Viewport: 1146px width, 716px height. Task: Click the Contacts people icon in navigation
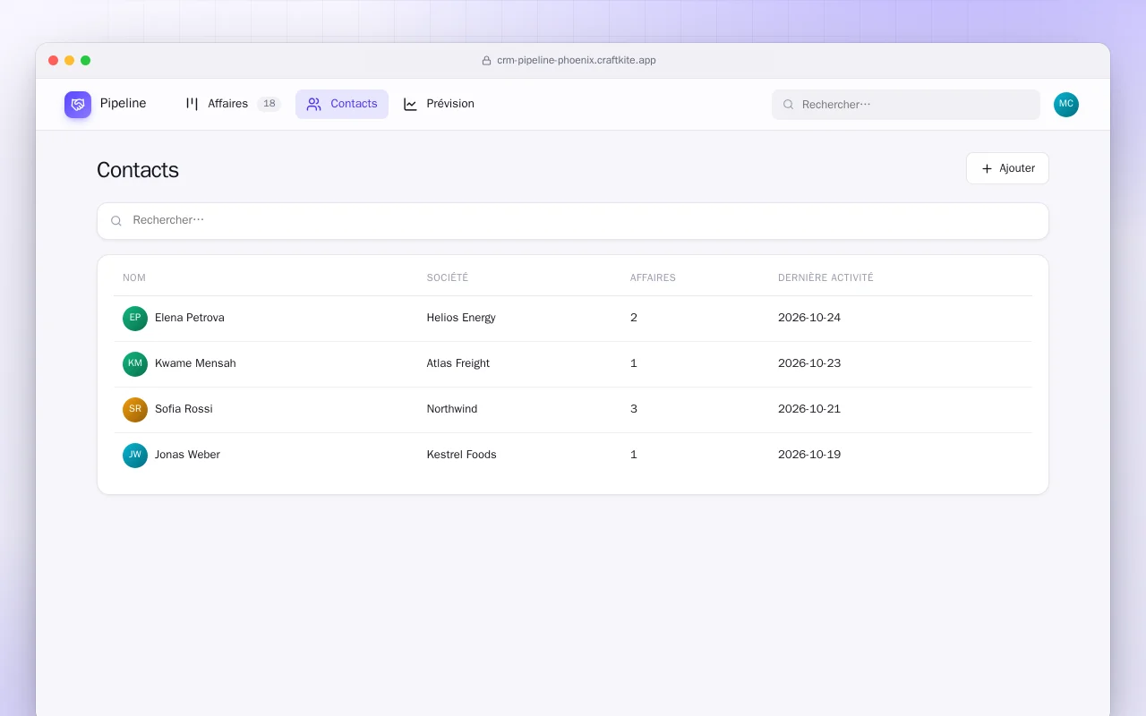(313, 104)
